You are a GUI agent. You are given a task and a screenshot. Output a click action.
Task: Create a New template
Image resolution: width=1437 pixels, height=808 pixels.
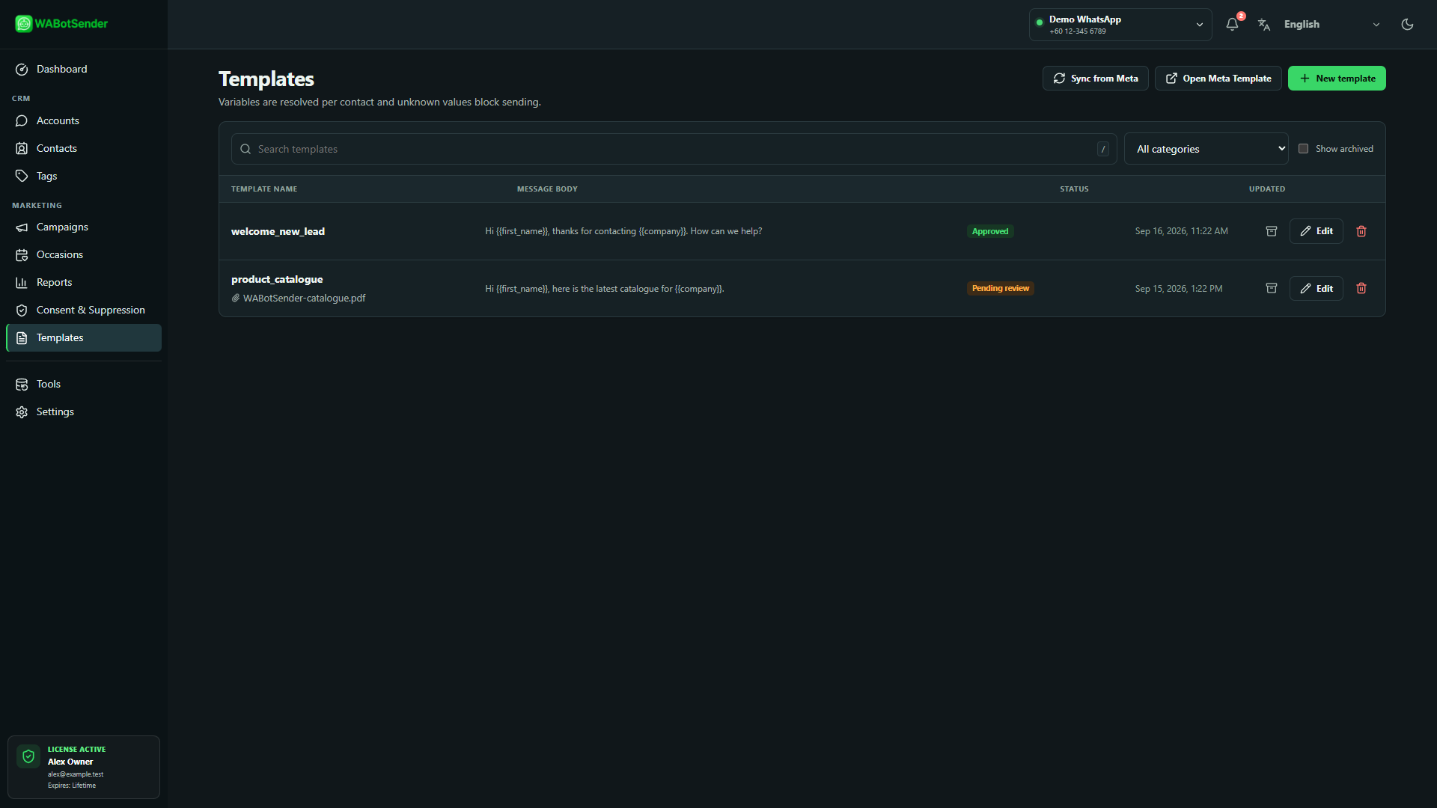click(x=1337, y=78)
